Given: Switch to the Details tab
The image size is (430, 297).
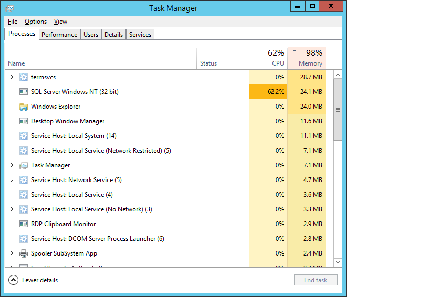Looking at the screenshot, I should 113,35.
